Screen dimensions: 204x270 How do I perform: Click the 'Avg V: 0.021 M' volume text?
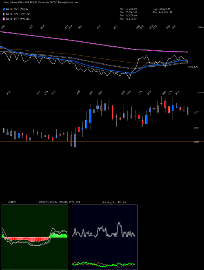[161, 9]
